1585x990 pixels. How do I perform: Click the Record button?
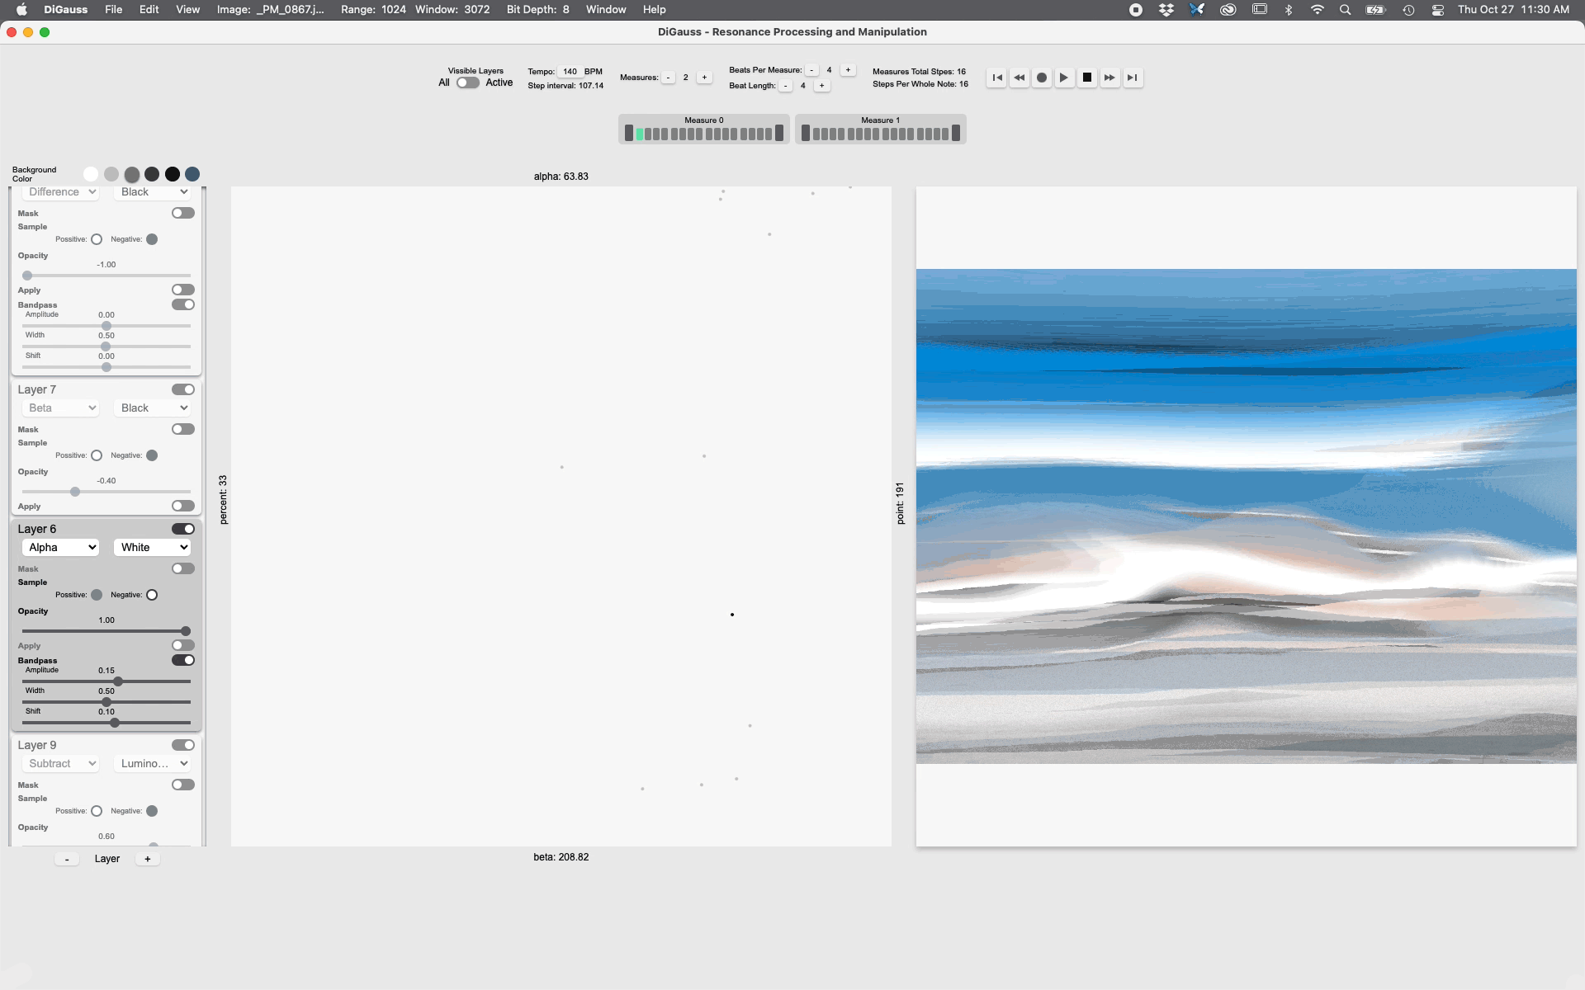click(x=1042, y=78)
